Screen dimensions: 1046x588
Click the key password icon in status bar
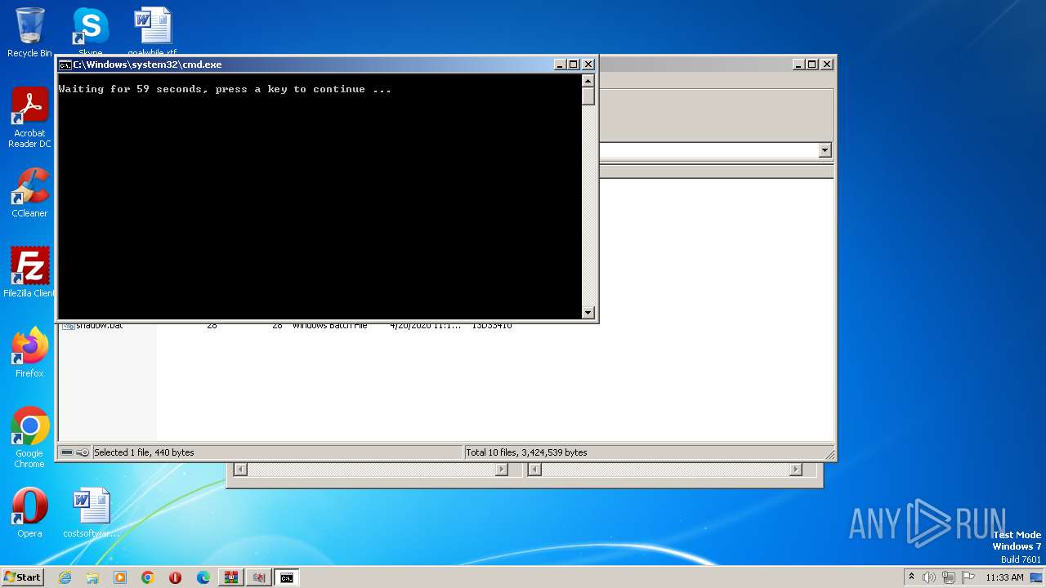[83, 452]
